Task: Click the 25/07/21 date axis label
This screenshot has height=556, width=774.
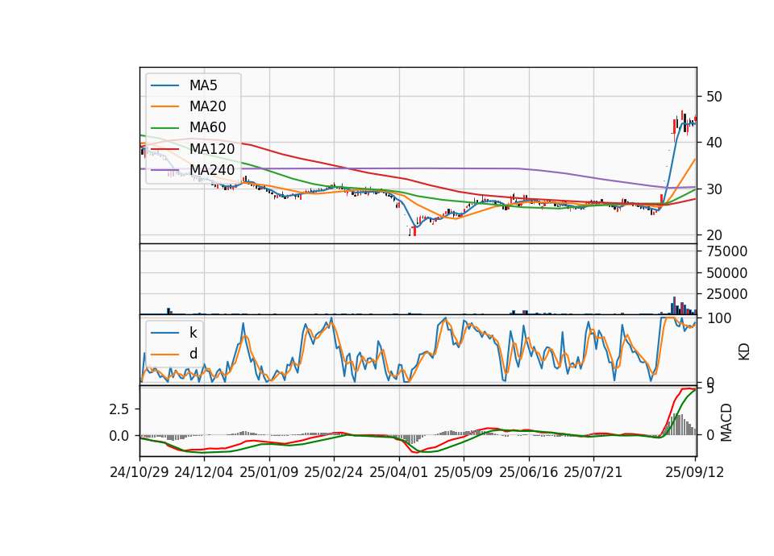Action: [593, 472]
